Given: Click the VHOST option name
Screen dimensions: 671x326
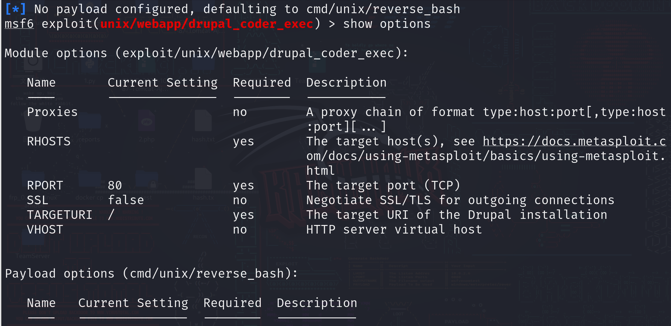Looking at the screenshot, I should [45, 230].
